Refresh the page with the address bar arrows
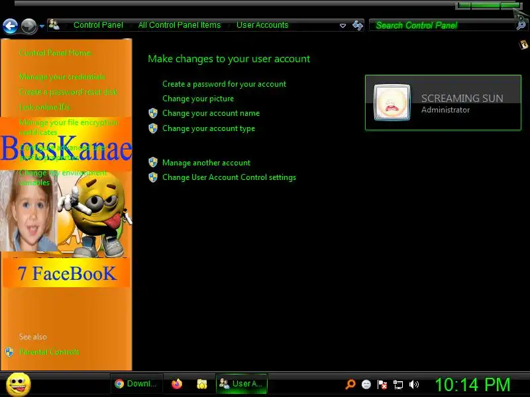530x397 pixels. point(358,25)
